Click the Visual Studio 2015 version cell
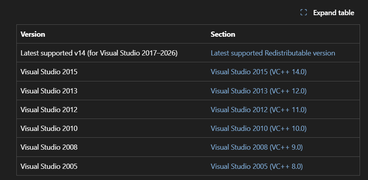The height and width of the screenshot is (180, 368). coord(112,72)
